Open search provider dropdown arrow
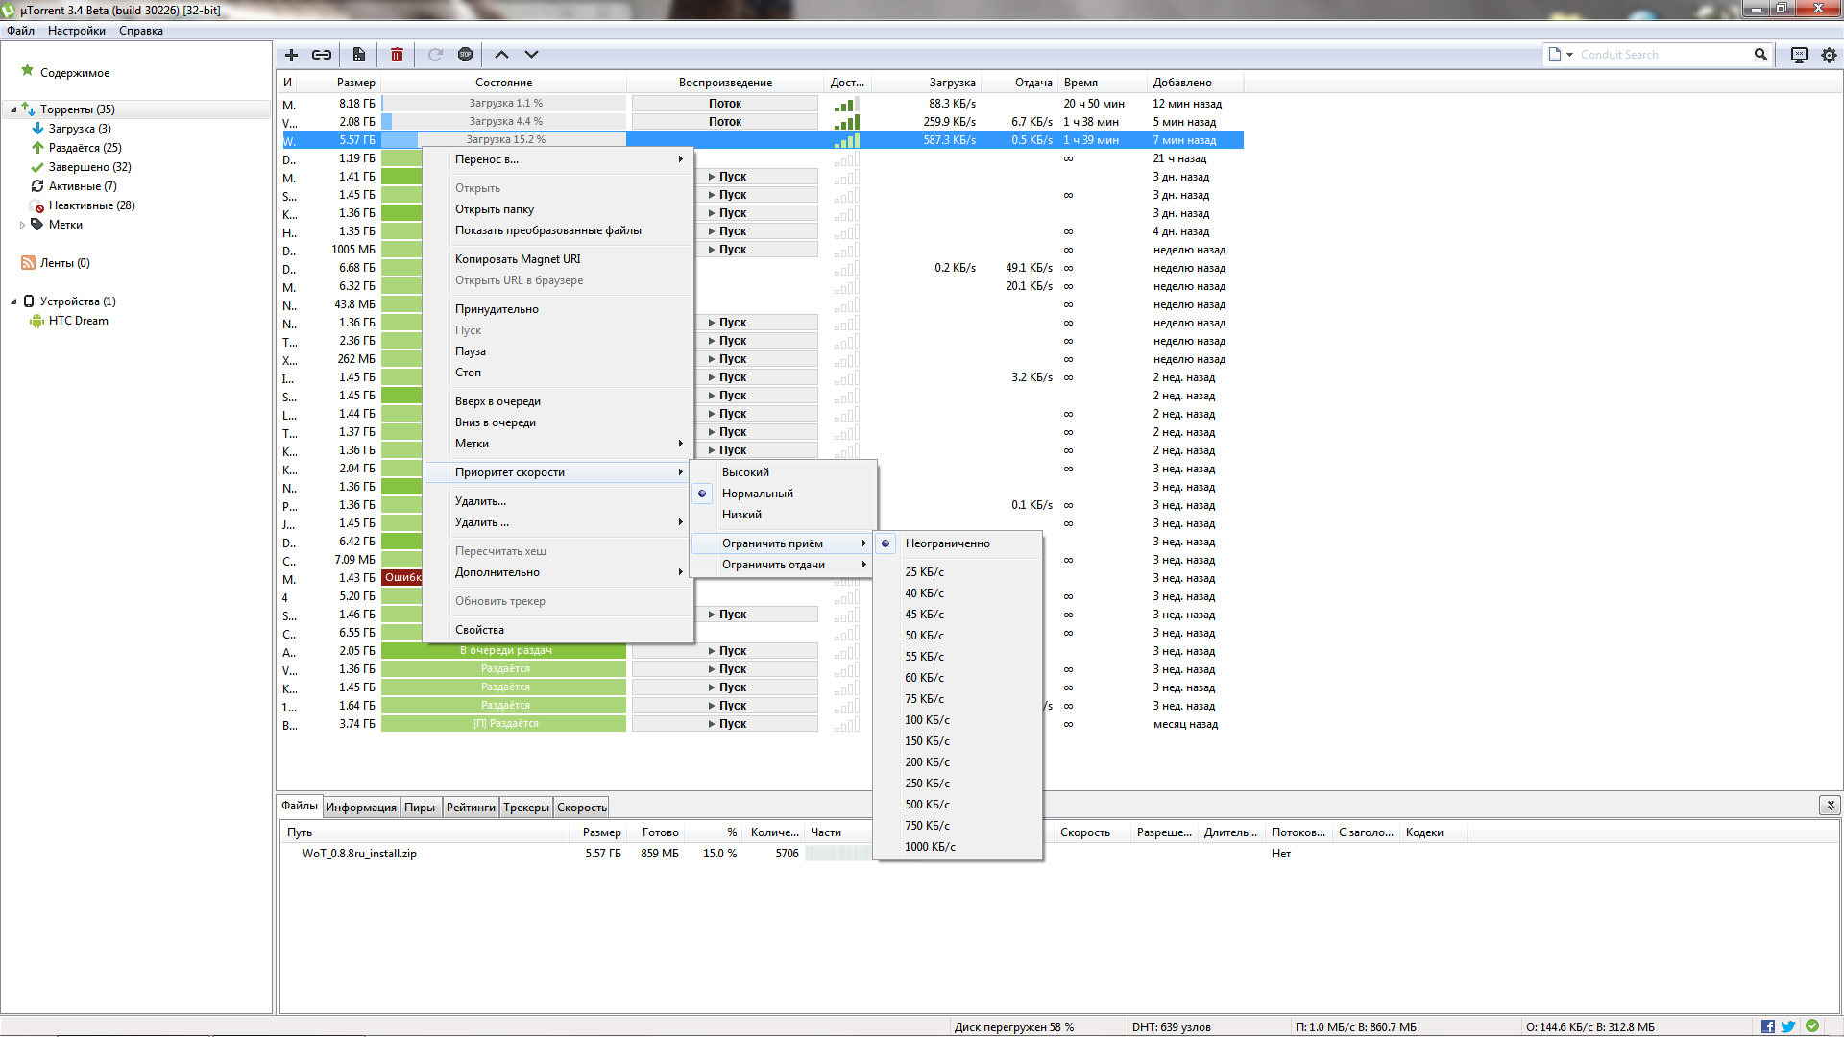Screen dimensions: 1844x1037 click(1570, 55)
